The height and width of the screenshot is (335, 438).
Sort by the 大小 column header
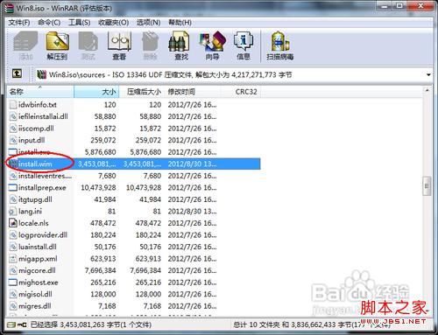point(96,92)
